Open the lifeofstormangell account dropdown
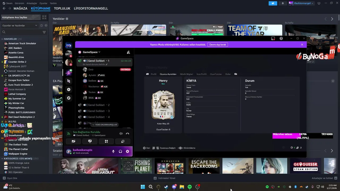 [301, 3]
